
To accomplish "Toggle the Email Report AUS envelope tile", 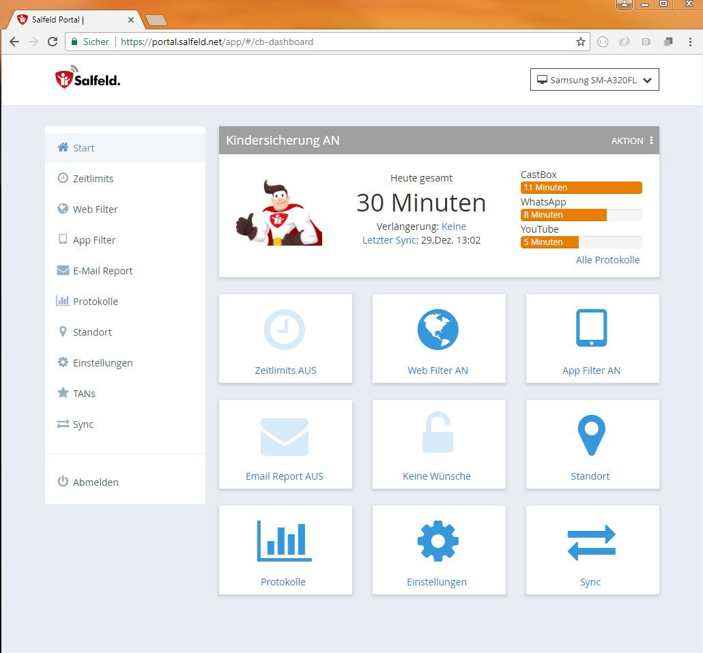I will [x=285, y=444].
